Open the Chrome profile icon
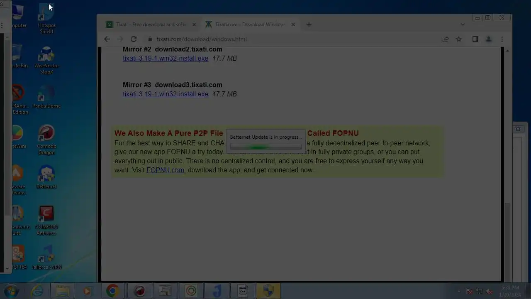 click(x=489, y=39)
